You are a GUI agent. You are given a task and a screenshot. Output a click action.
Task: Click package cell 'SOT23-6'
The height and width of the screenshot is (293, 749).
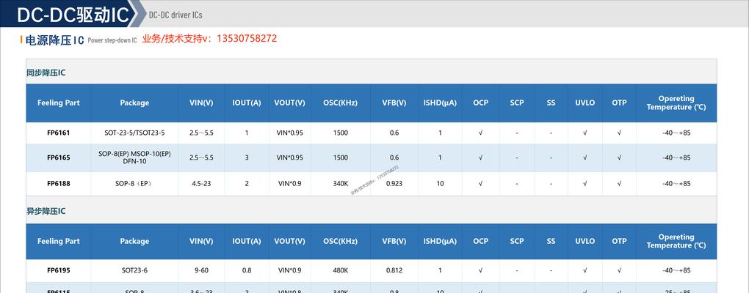point(134,270)
